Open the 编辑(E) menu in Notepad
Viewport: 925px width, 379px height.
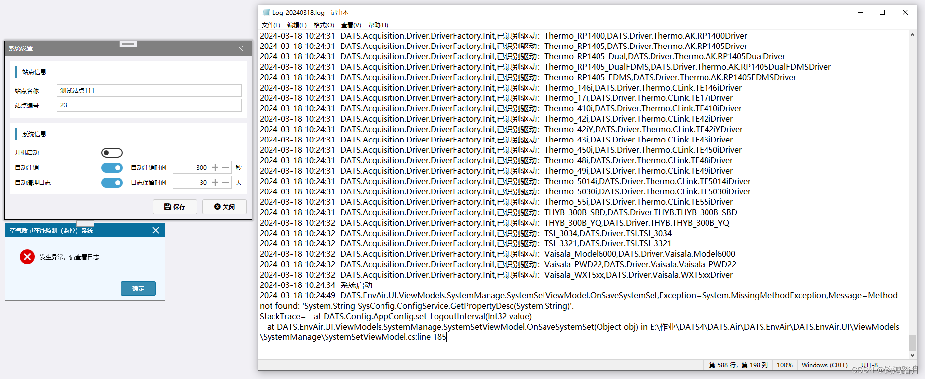297,25
